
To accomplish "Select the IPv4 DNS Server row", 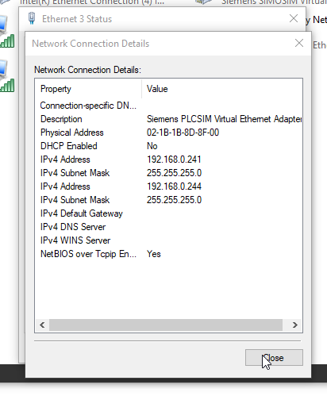I will coord(168,227).
